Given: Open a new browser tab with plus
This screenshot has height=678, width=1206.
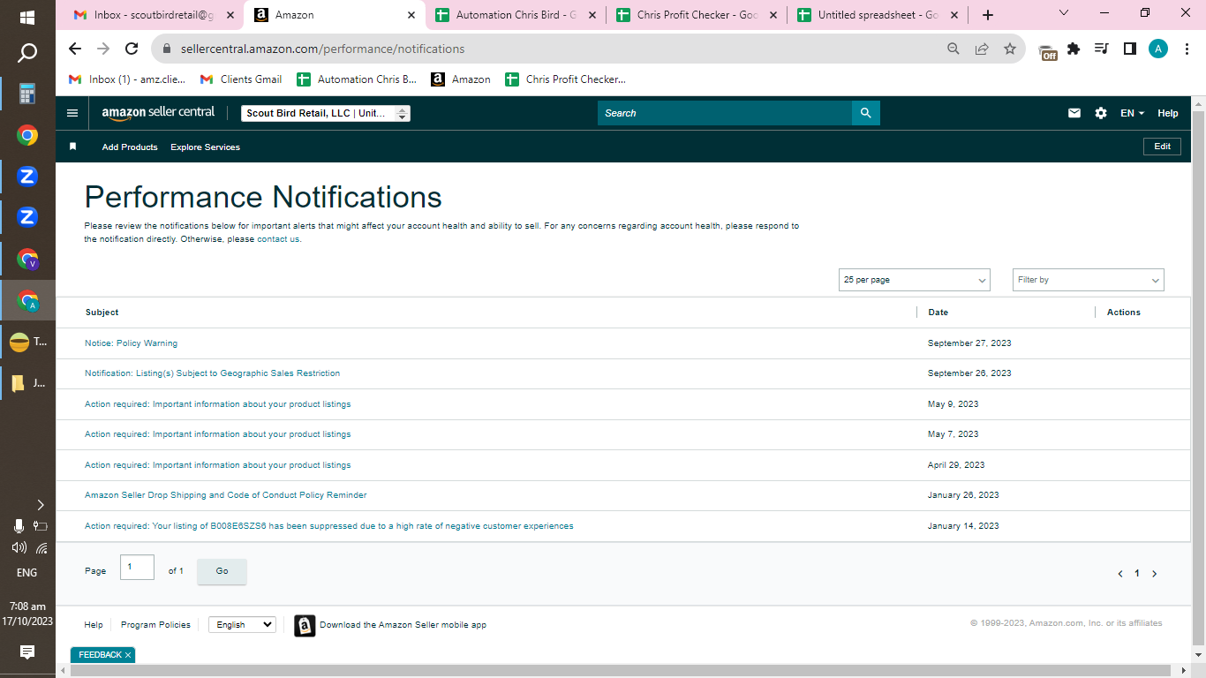Looking at the screenshot, I should pyautogui.click(x=988, y=15).
